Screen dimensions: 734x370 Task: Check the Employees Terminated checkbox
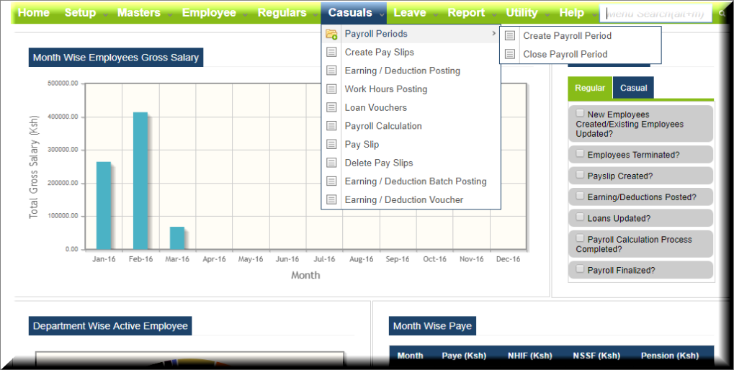click(581, 154)
